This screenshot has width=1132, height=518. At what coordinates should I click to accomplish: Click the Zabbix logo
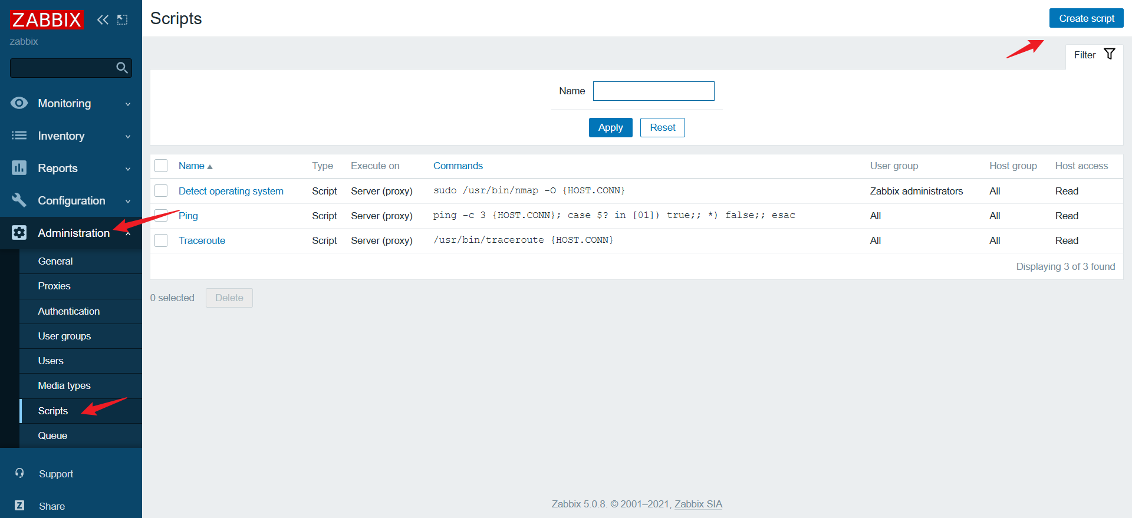point(47,19)
